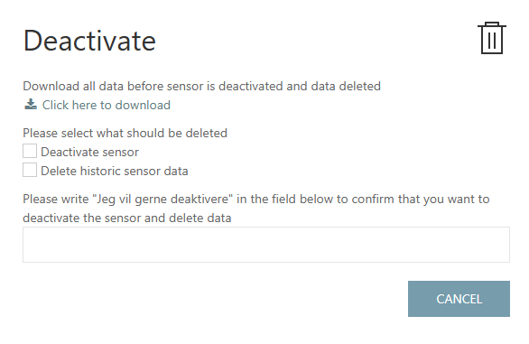Click the 'Deactivate' dialog heading
Image resolution: width=529 pixels, height=344 pixels.
[89, 41]
